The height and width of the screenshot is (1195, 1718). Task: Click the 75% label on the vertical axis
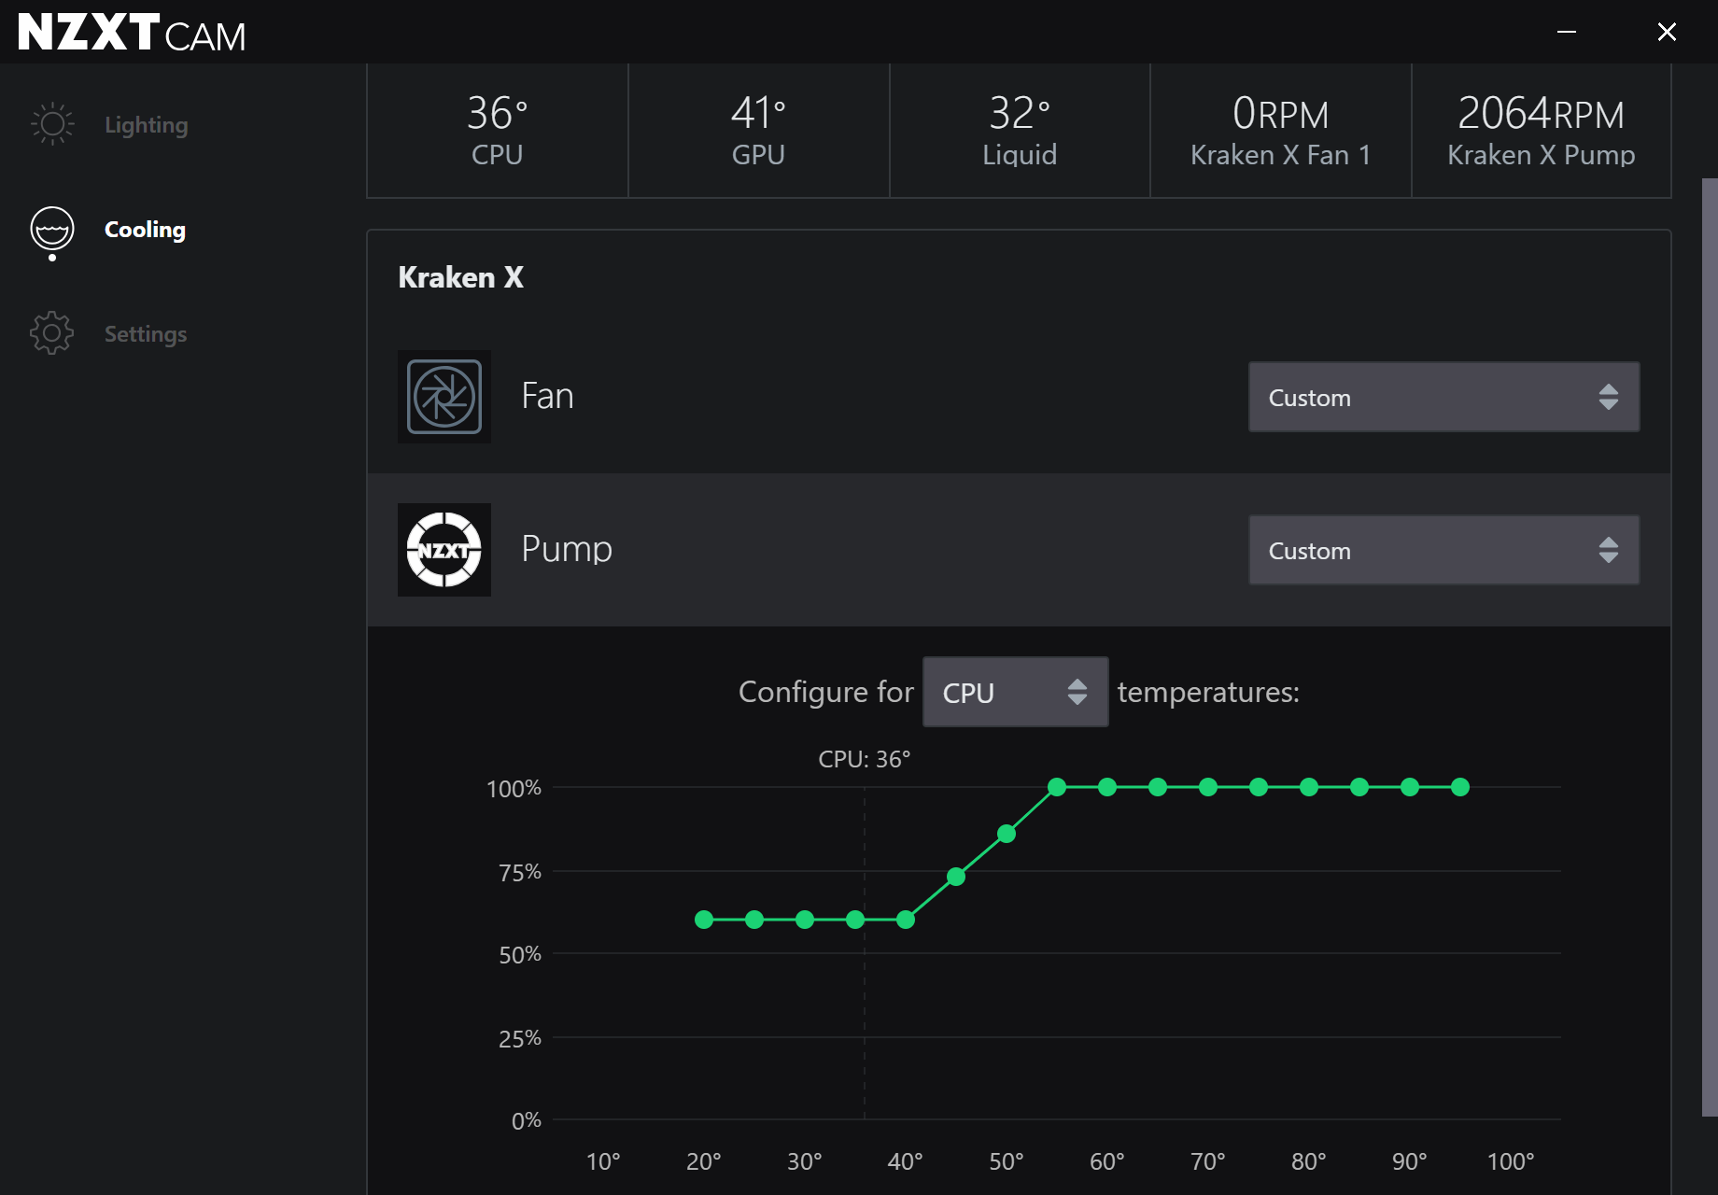(520, 872)
